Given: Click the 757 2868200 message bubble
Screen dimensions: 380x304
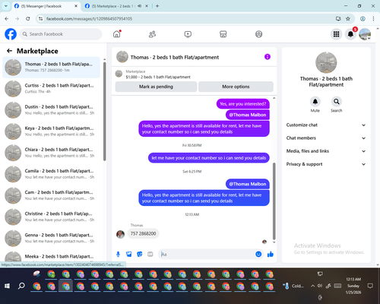Looking at the screenshot, I should [143, 233].
